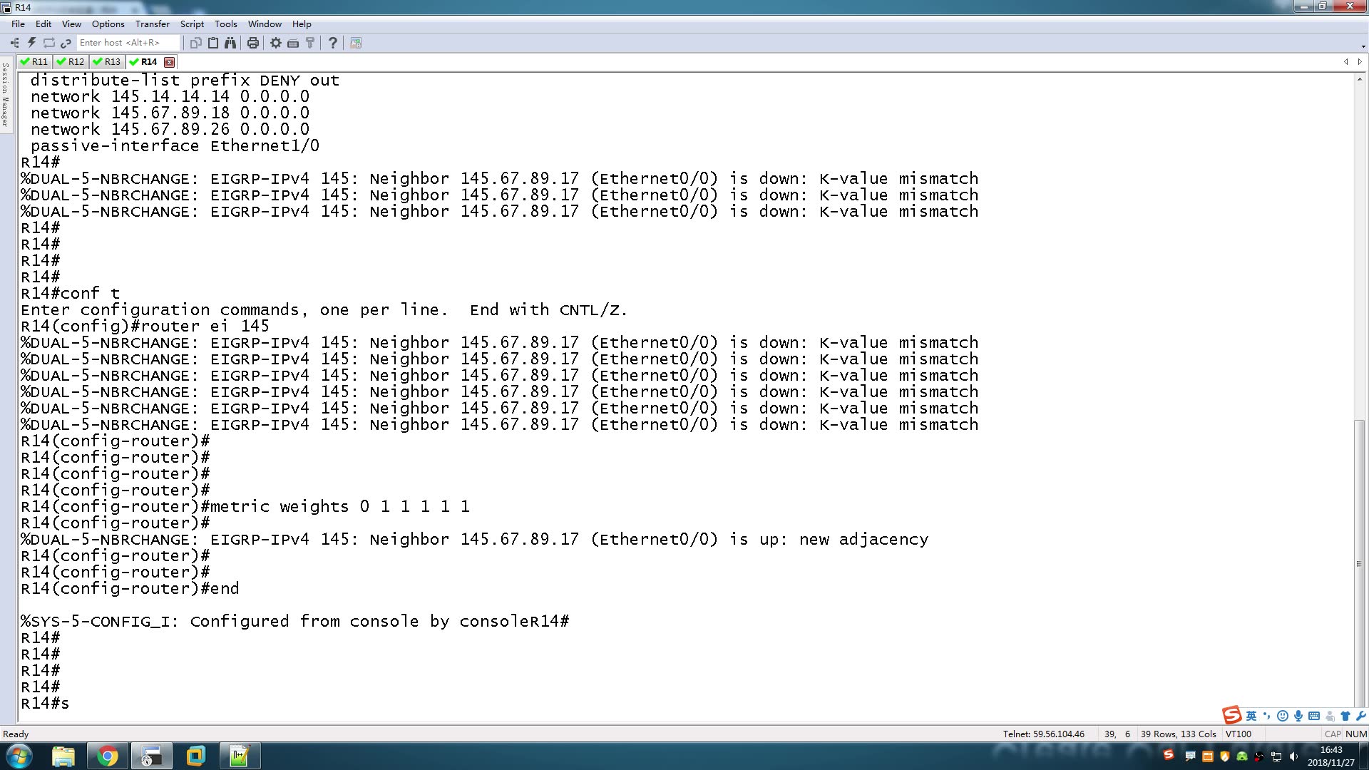
Task: Open Chrome from the taskbar
Action: [108, 756]
